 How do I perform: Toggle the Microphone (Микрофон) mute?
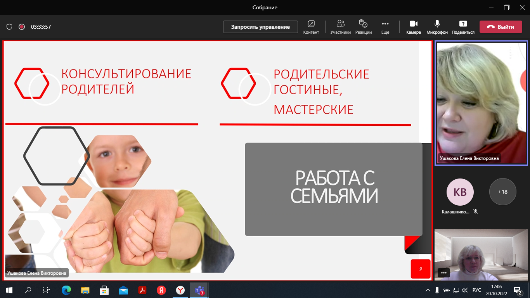point(437,27)
